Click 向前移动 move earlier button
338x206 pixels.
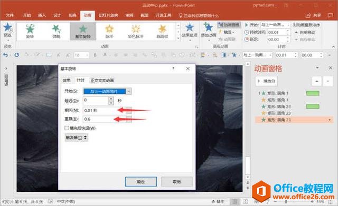305,33
